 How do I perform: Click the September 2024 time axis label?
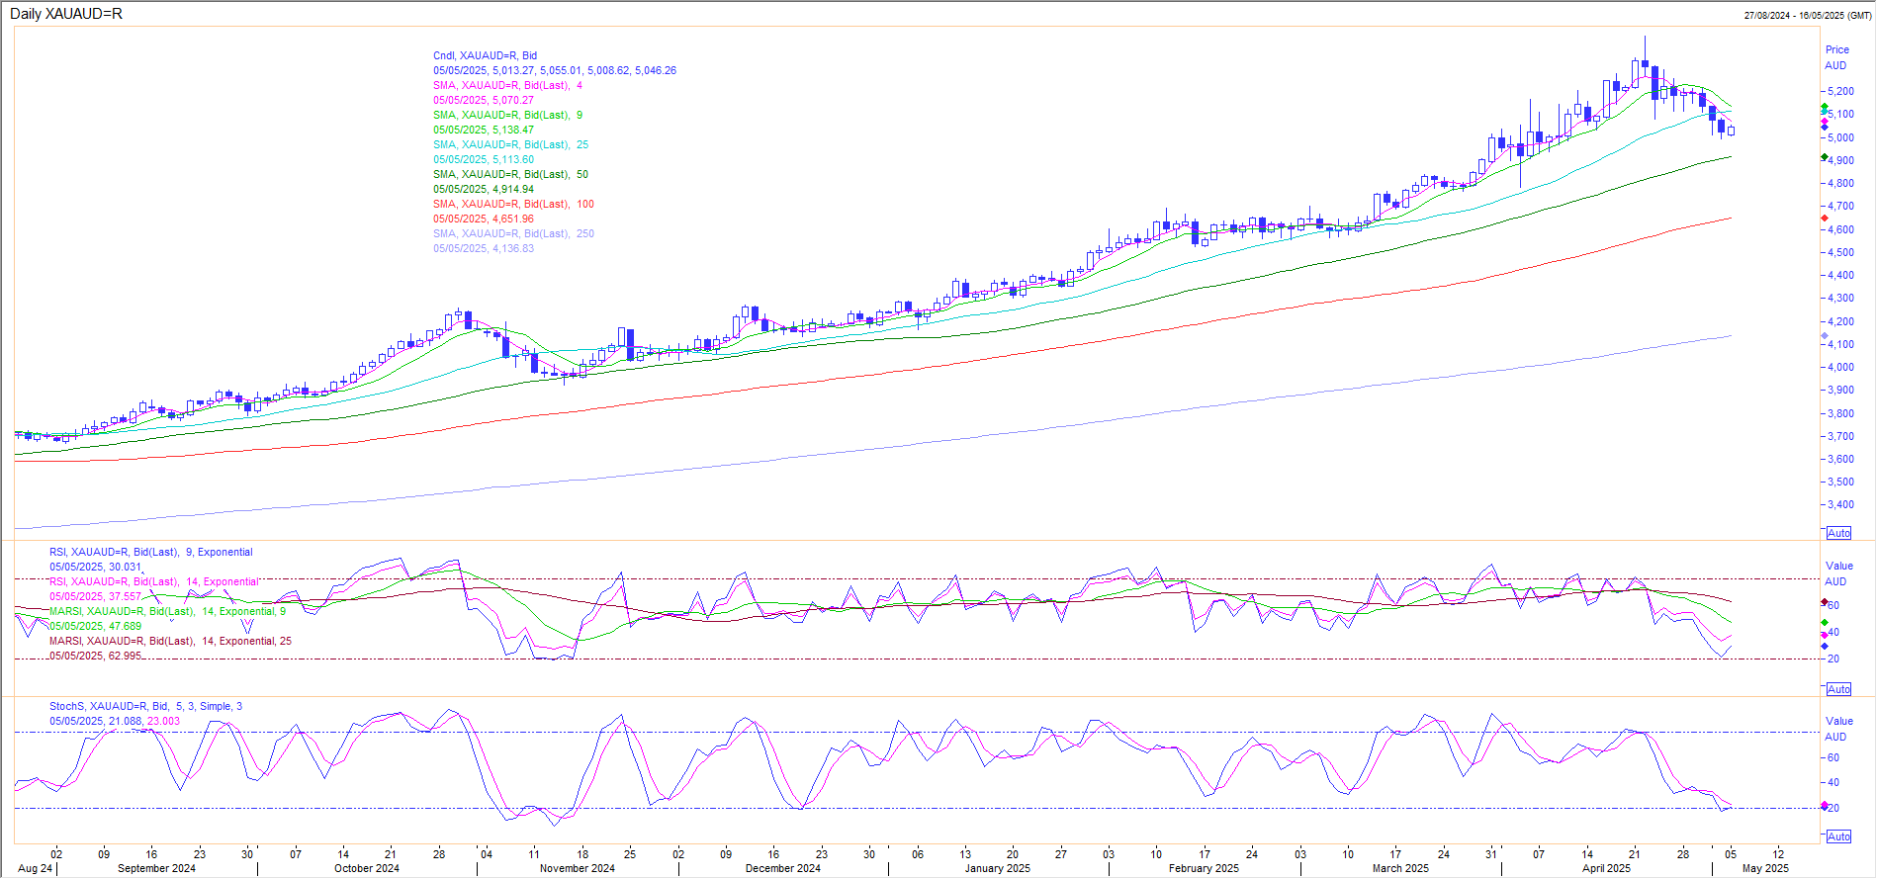[156, 868]
